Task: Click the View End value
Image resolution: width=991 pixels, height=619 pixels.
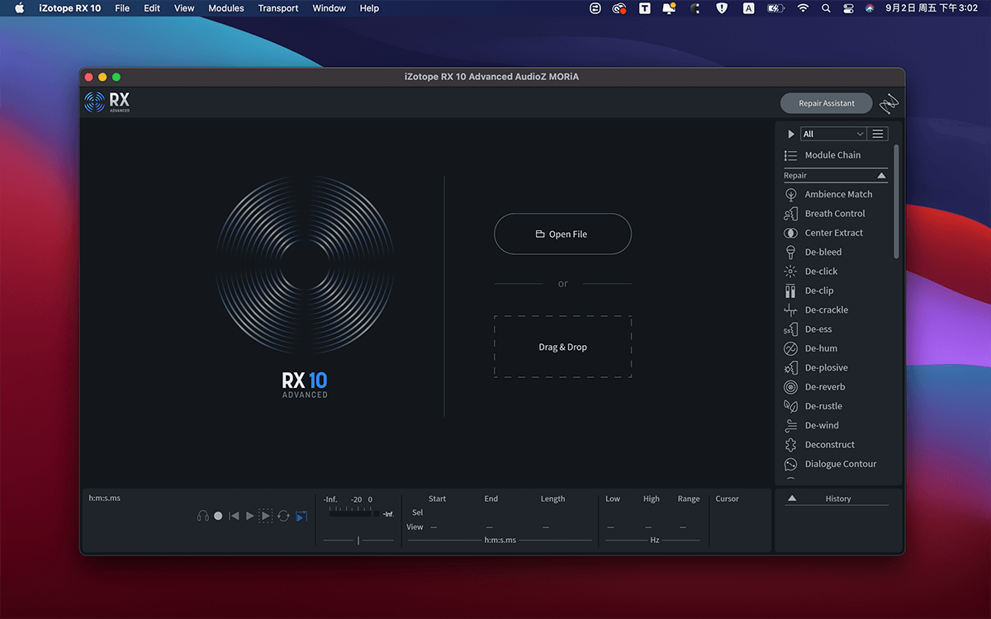Action: (x=490, y=527)
